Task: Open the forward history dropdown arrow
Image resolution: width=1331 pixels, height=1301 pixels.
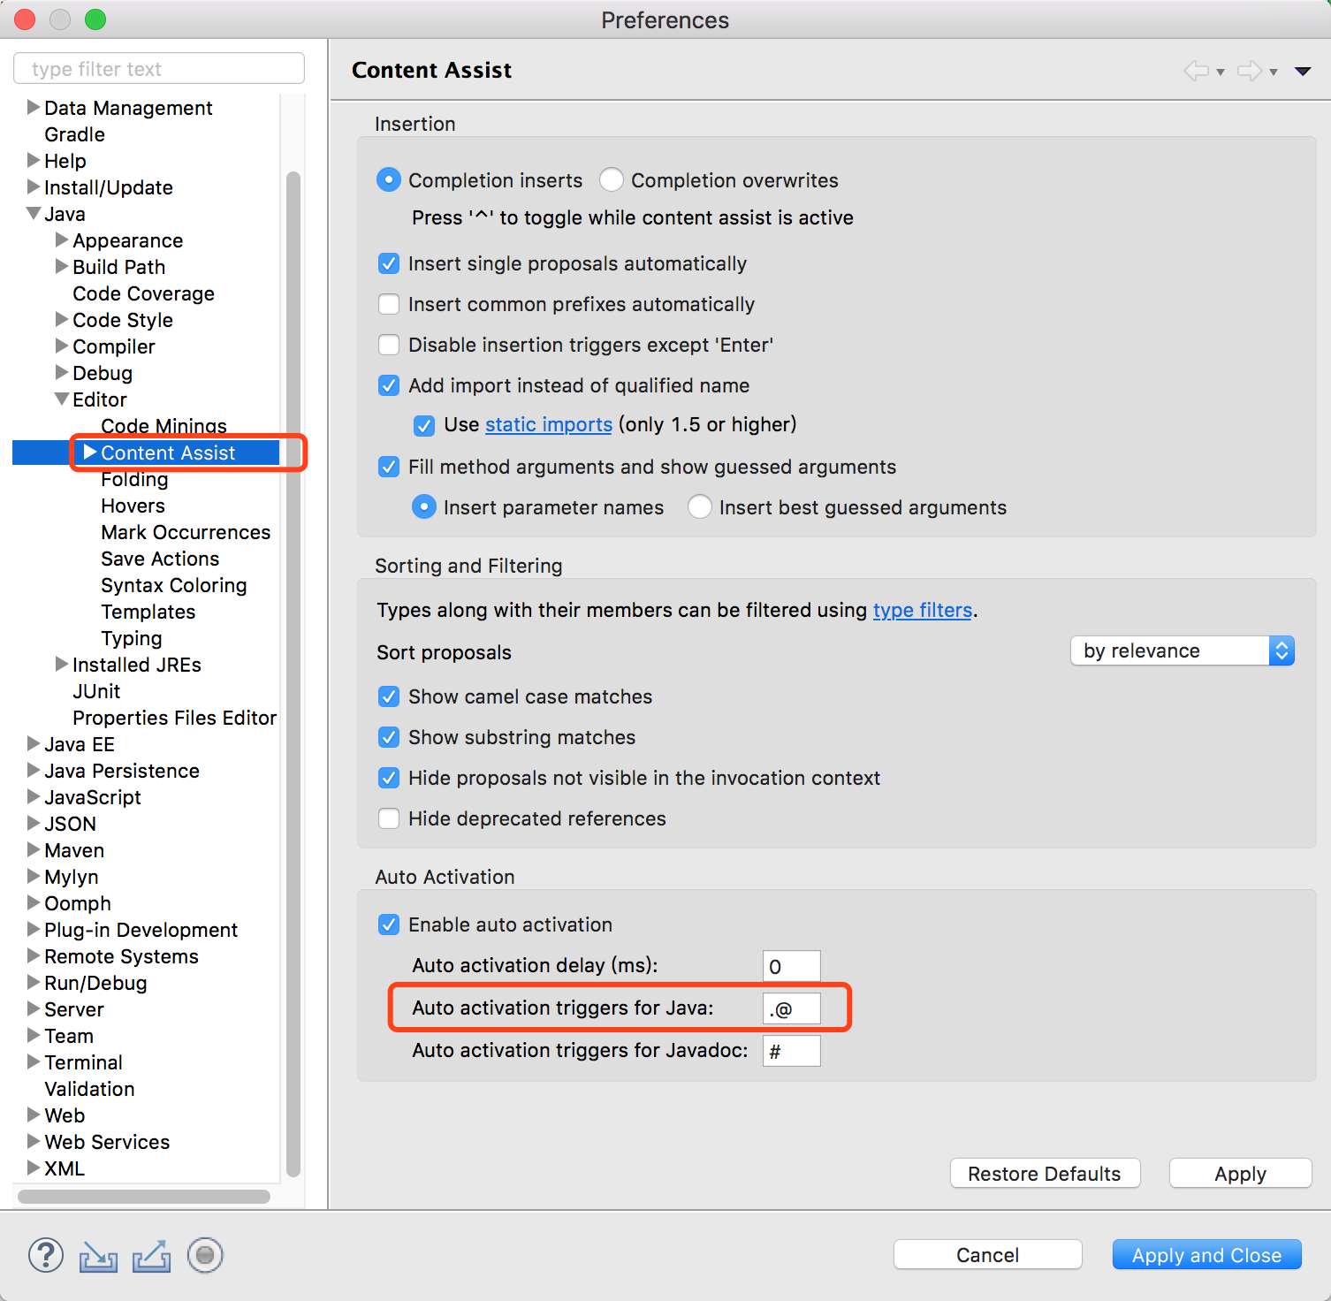Action: [x=1274, y=72]
